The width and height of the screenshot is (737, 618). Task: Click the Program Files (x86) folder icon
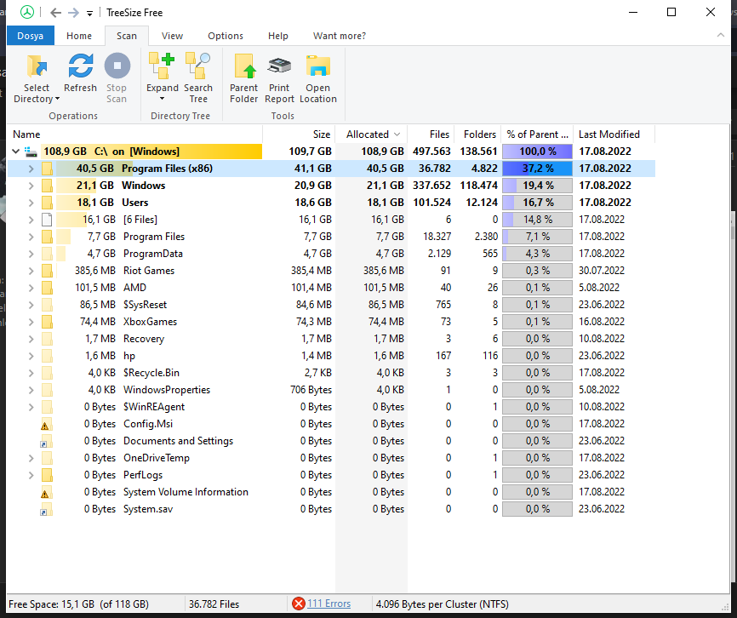47,169
